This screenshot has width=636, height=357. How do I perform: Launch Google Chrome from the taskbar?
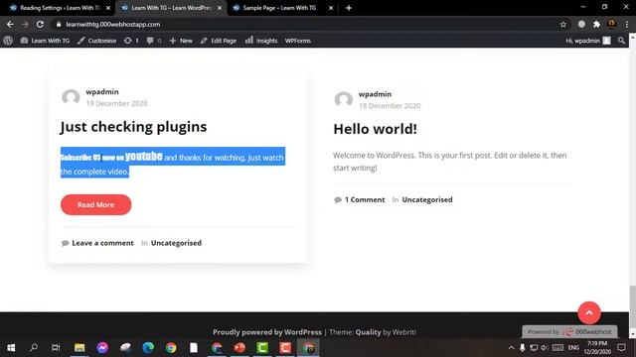(x=171, y=348)
